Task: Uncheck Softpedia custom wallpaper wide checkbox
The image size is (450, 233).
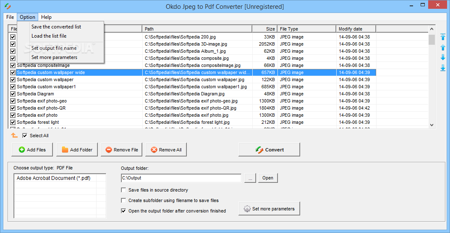Action: point(13,73)
